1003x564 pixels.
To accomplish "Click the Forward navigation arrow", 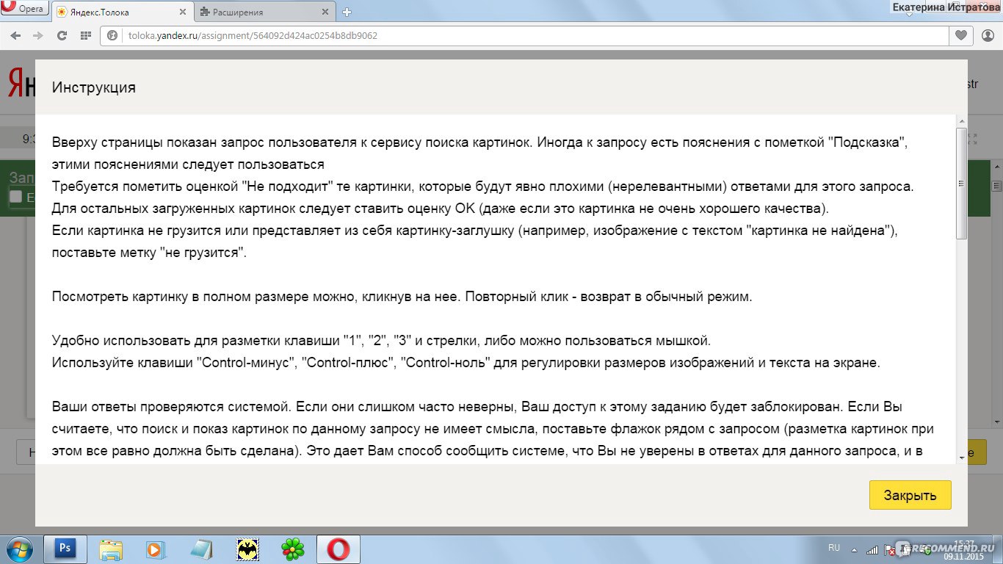I will point(37,35).
